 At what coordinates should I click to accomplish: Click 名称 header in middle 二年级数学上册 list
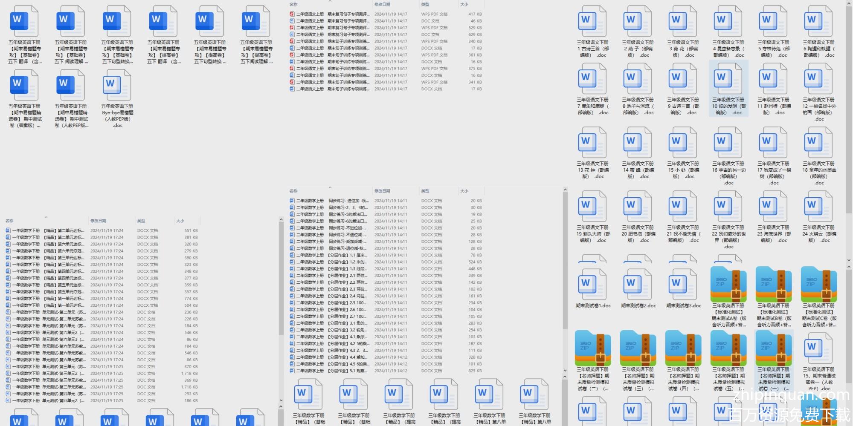point(293,191)
